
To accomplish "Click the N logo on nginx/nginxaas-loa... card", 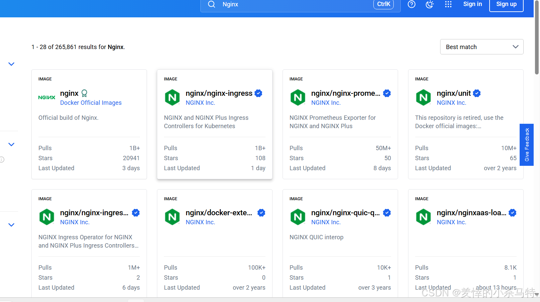I will (423, 217).
